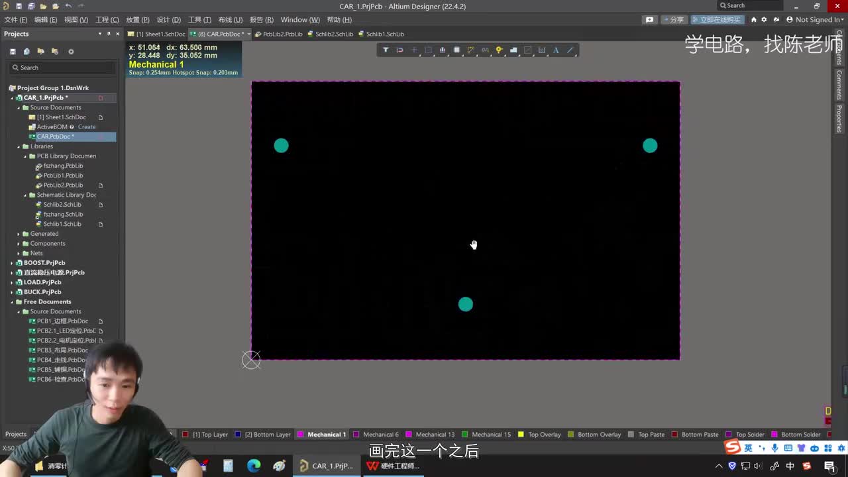Collapse the CAR_1.PrjPcb project node

point(12,98)
